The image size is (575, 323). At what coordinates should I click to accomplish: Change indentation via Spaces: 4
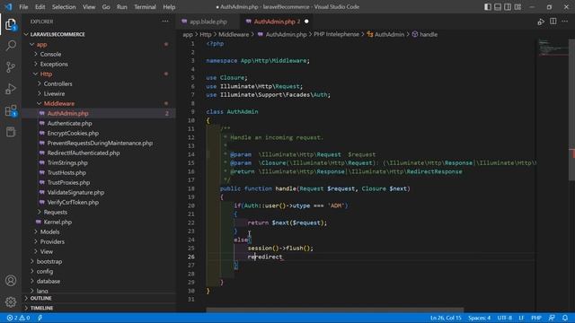[479, 318]
